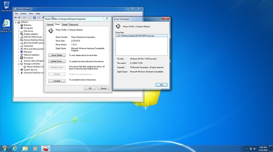273x152 pixels.
Task: Expand the Keyboards node
Action: pyautogui.click(x=19, y=46)
